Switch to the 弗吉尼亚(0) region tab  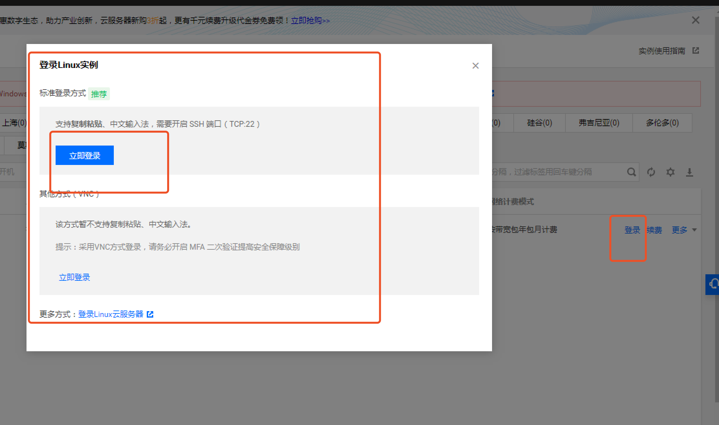pyautogui.click(x=599, y=123)
